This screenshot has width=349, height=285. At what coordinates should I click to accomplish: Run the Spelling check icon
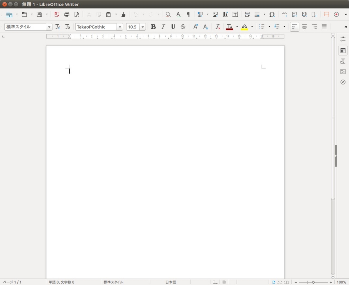point(178,14)
